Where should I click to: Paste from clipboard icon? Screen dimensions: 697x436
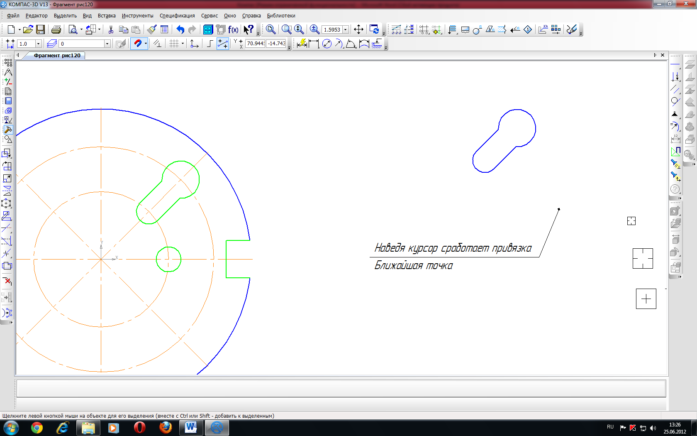tap(136, 29)
